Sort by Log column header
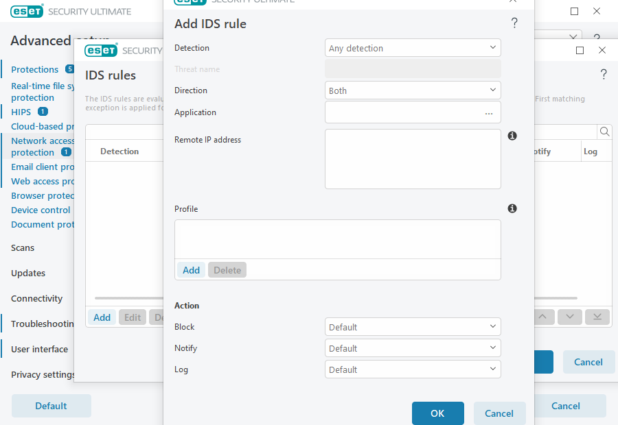 590,151
